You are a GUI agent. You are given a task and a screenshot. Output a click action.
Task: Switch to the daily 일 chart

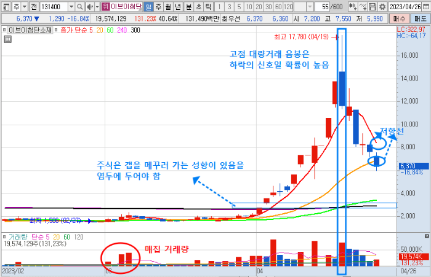[x=148, y=7]
